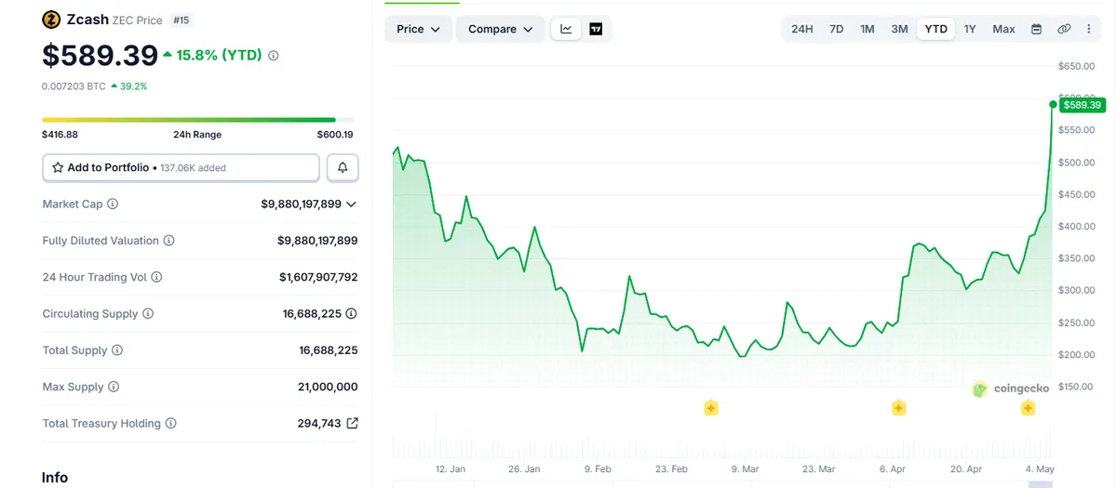The height and width of the screenshot is (488, 1117).
Task: Click the $9,880,197,899 Fully Diluted Valuation value
Action: 317,241
